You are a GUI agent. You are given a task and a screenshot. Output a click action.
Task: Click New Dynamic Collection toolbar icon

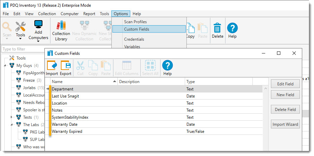point(84,26)
